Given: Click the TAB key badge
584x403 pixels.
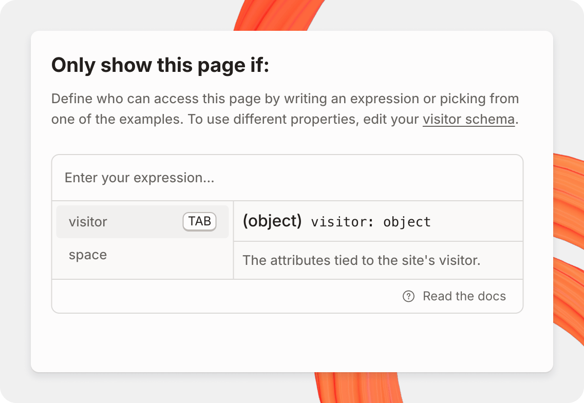Looking at the screenshot, I should click(199, 222).
